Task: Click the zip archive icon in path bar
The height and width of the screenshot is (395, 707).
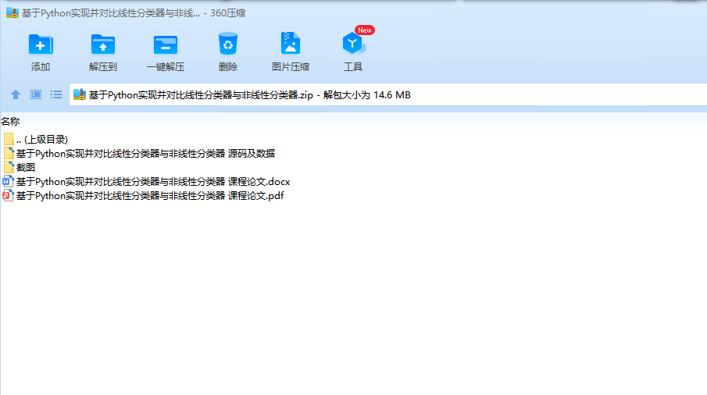Action: point(80,94)
